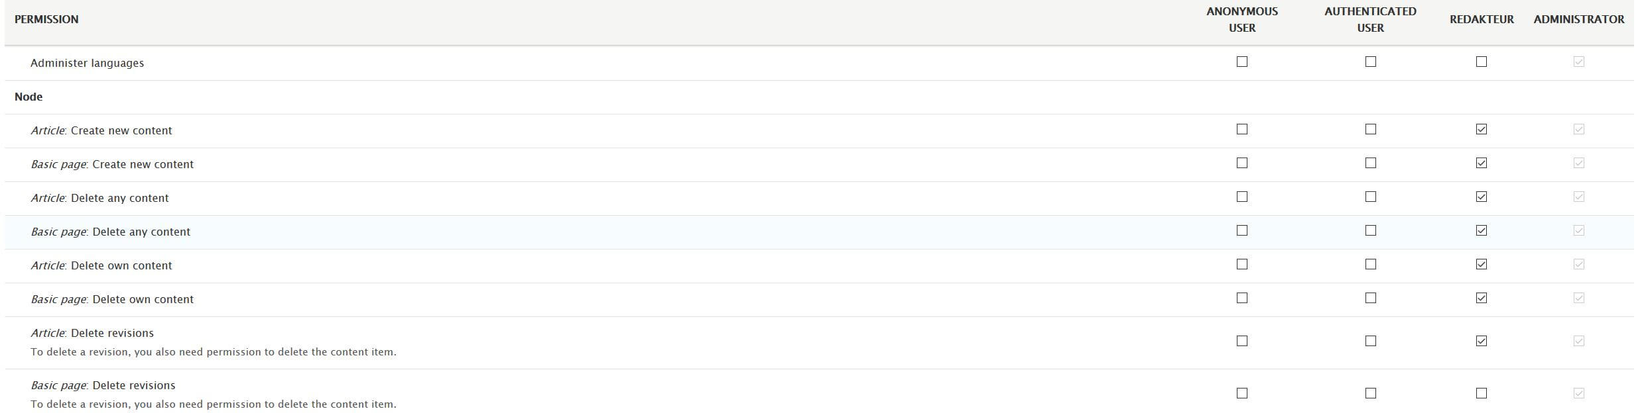
Task: Click the Redakteur column header
Action: 1481,19
